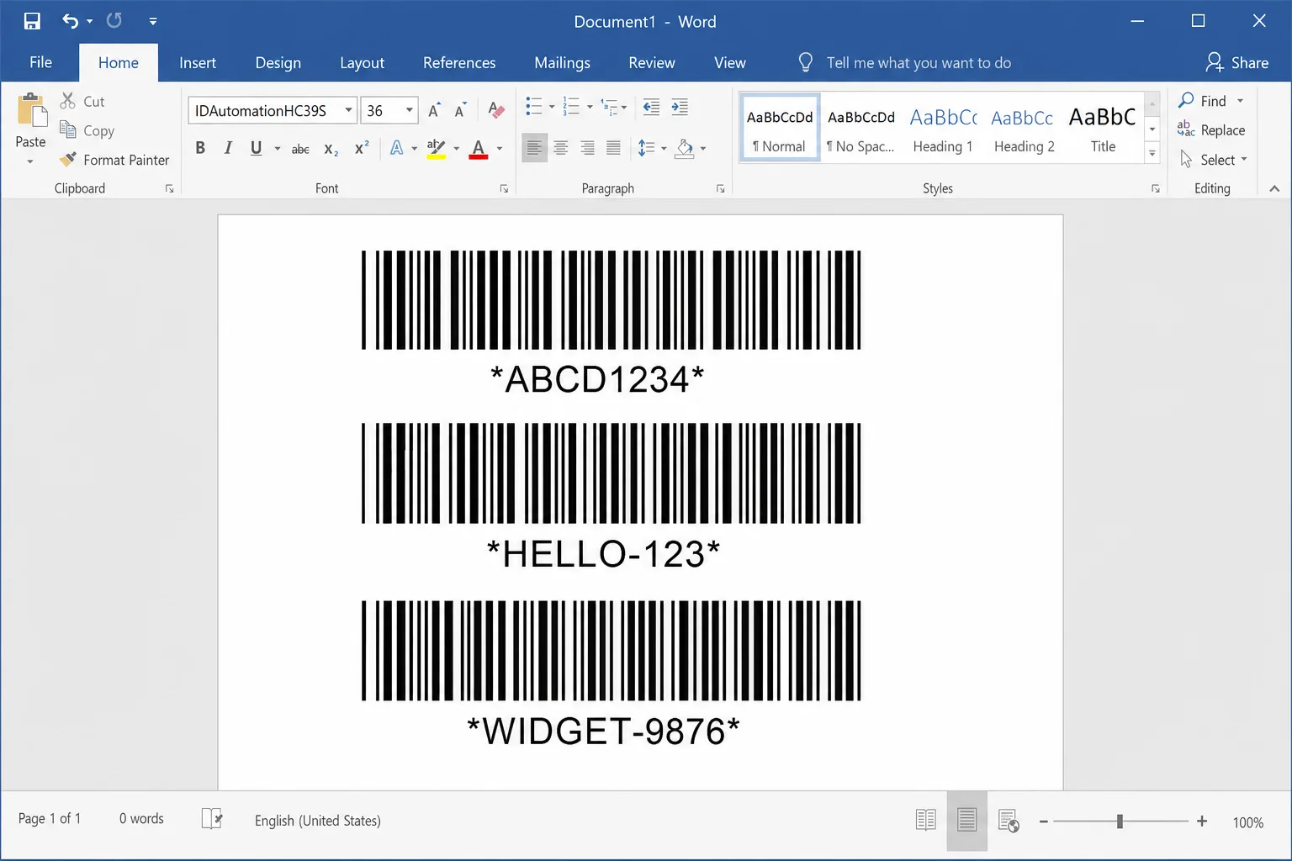Align text left

click(534, 148)
